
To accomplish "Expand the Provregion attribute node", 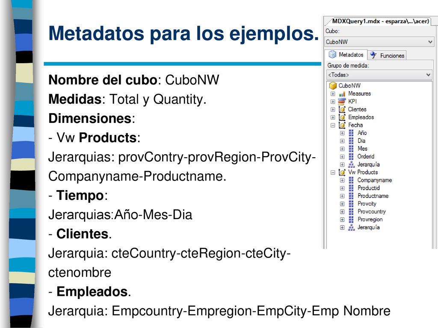I will (x=342, y=220).
